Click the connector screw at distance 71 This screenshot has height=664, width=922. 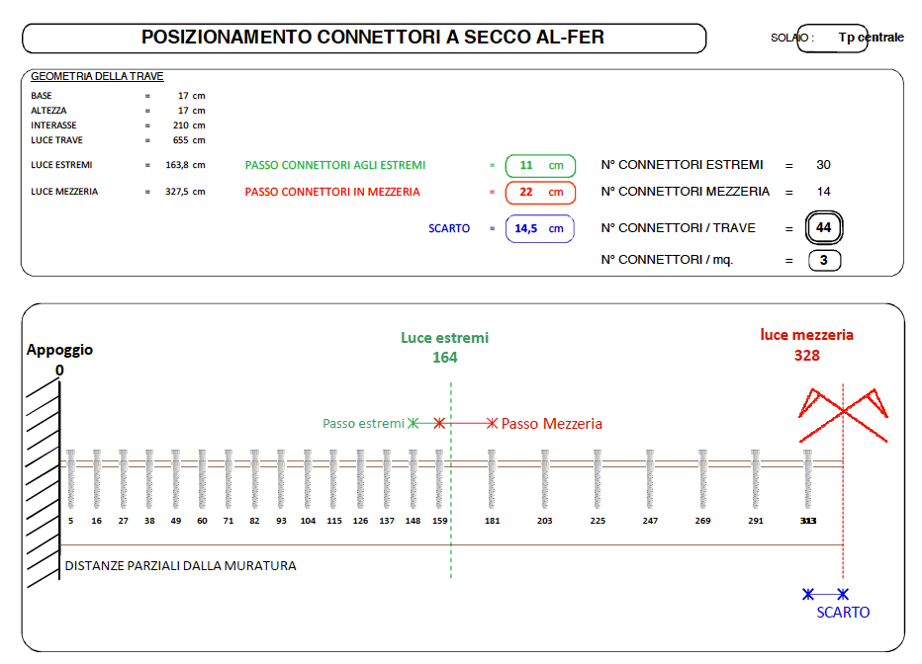(229, 479)
